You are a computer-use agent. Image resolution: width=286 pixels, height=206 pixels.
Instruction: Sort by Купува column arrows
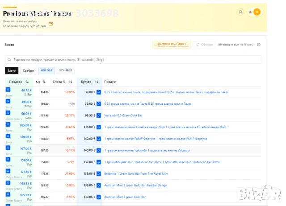96,82
